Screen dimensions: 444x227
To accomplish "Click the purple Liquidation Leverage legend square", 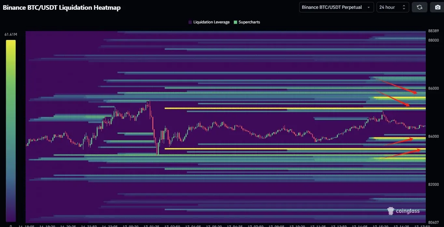I will (190, 22).
